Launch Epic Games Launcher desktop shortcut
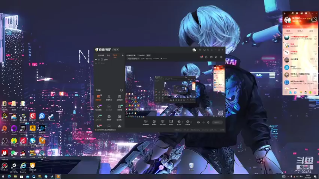 point(23,130)
